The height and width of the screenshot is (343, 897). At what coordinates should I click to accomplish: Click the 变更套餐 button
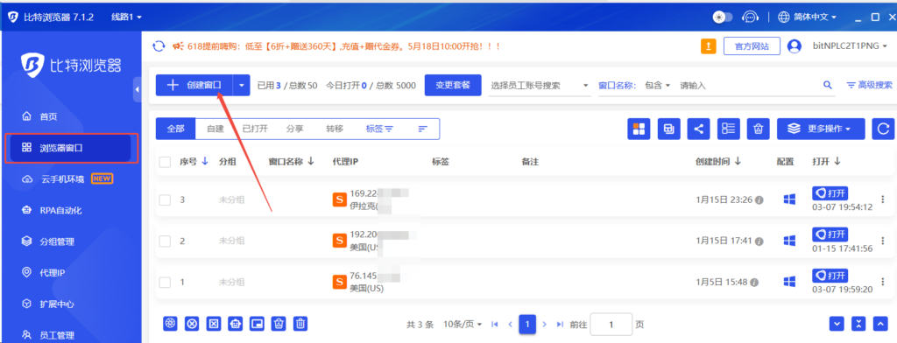coord(453,85)
